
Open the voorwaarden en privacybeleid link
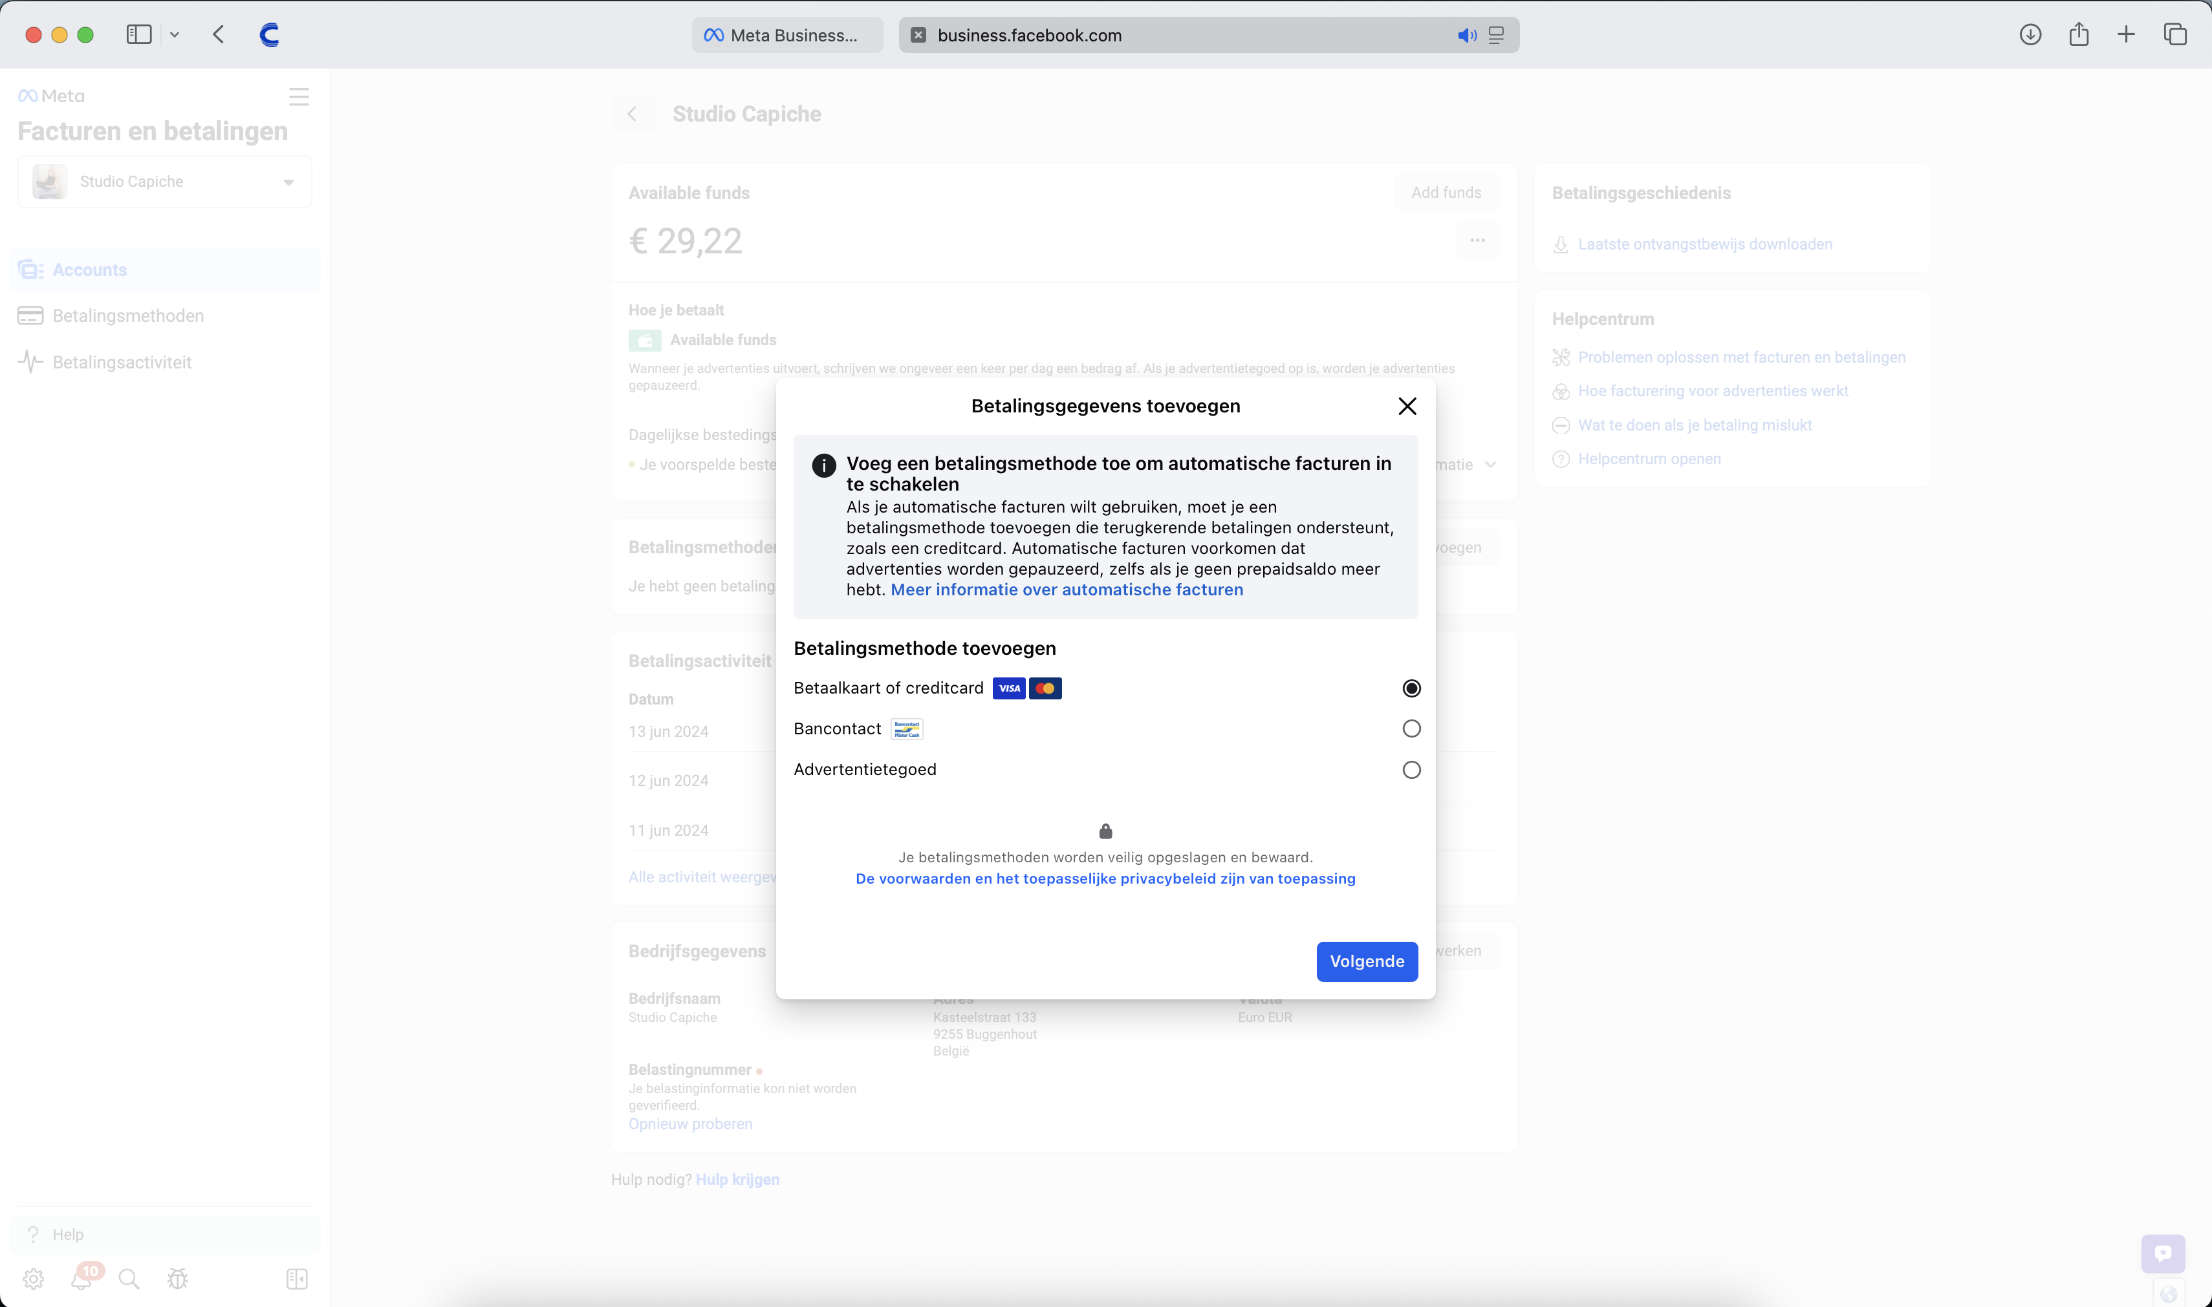point(1105,878)
